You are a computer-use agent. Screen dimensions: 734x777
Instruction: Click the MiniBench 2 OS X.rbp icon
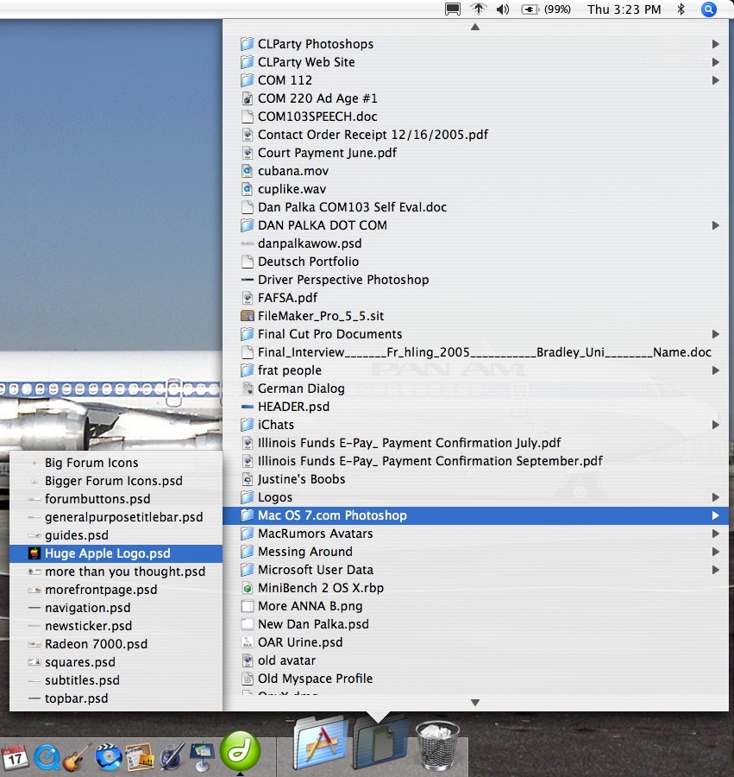coord(247,588)
